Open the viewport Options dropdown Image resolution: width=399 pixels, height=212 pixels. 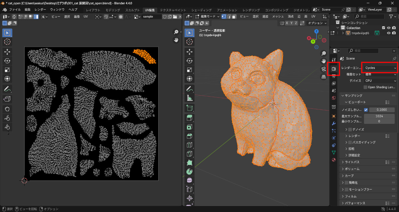[317, 23]
